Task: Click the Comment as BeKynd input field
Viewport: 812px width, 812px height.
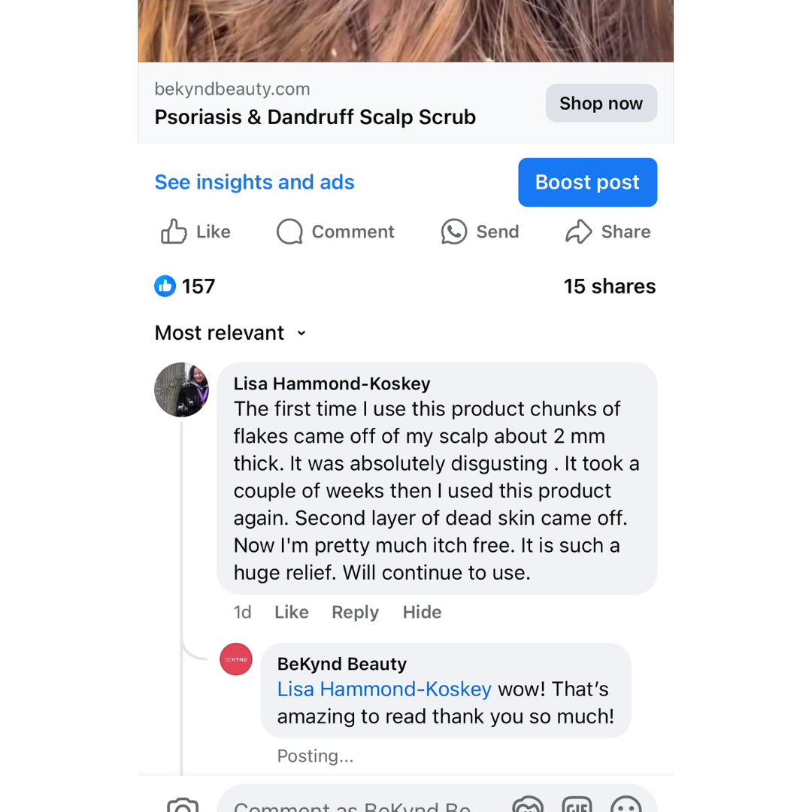Action: [x=353, y=805]
